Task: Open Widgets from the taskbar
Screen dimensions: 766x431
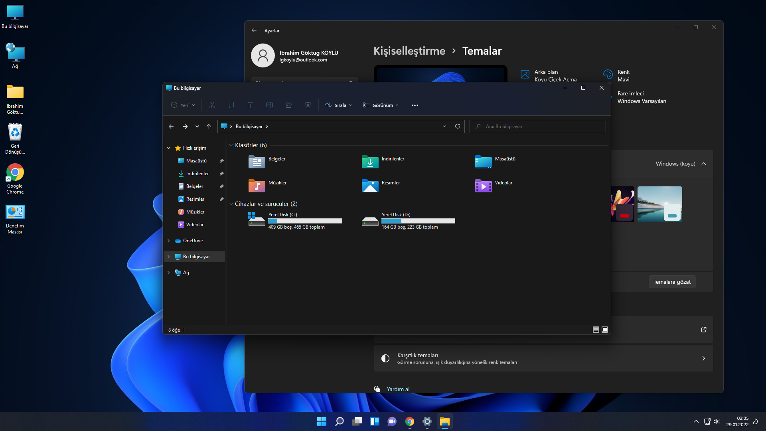Action: point(375,421)
